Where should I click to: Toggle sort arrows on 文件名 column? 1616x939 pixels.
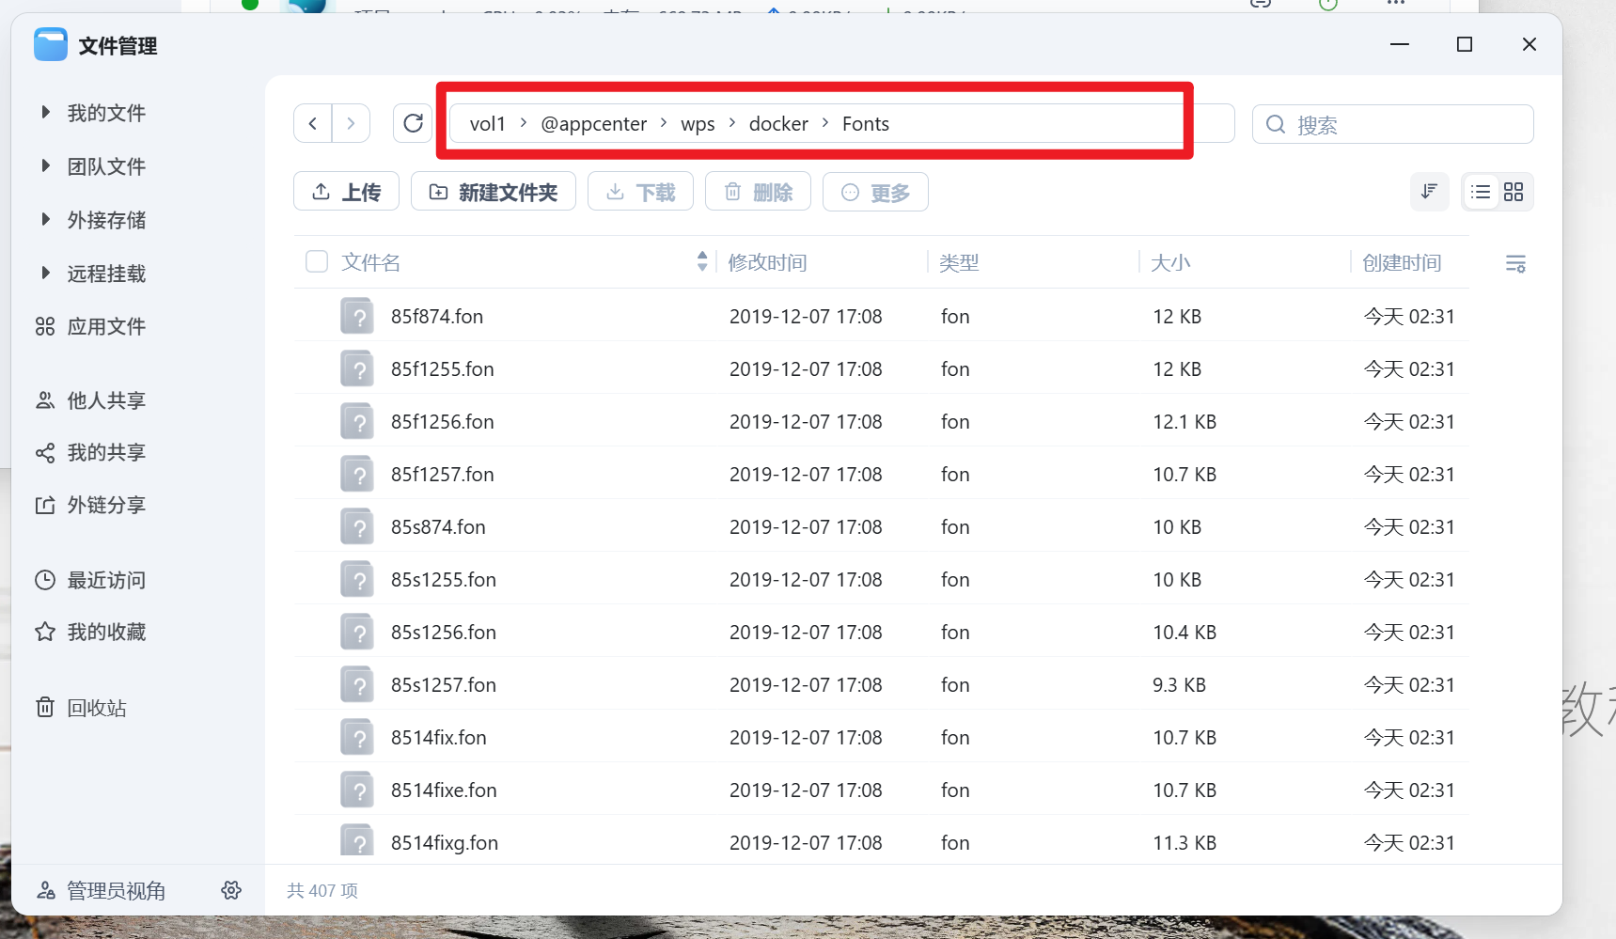pyautogui.click(x=702, y=261)
